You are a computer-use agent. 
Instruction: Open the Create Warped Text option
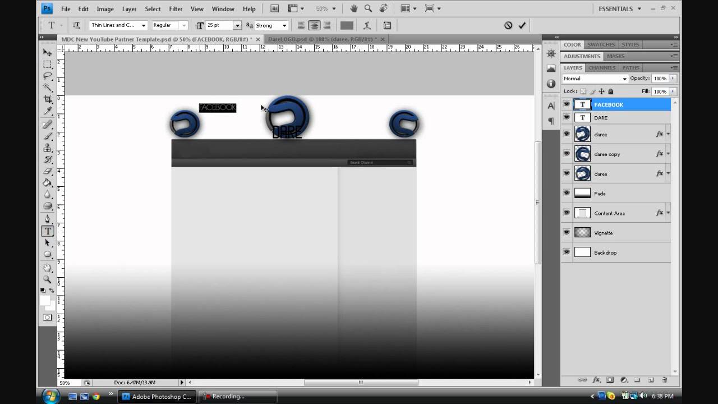(x=367, y=25)
